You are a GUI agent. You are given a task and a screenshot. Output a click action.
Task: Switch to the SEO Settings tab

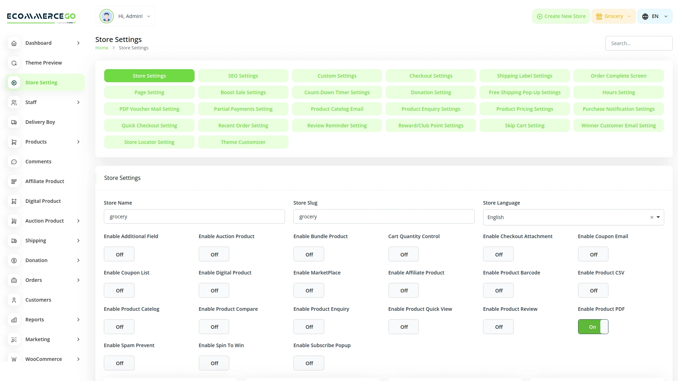[x=243, y=75]
